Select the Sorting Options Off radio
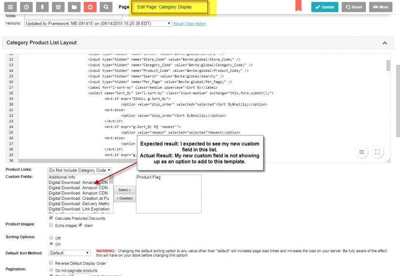The width and height of the screenshot is (400, 276). (51, 238)
